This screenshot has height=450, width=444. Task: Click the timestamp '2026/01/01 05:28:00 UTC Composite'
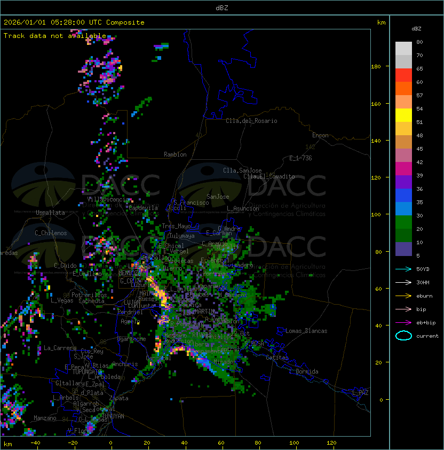click(74, 22)
